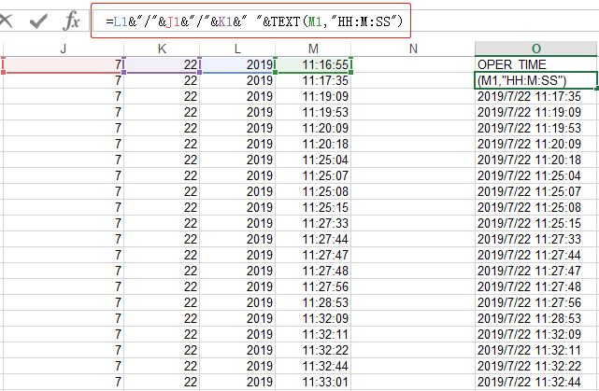Image resolution: width=599 pixels, height=391 pixels.
Task: Select column K header
Action: (162, 49)
